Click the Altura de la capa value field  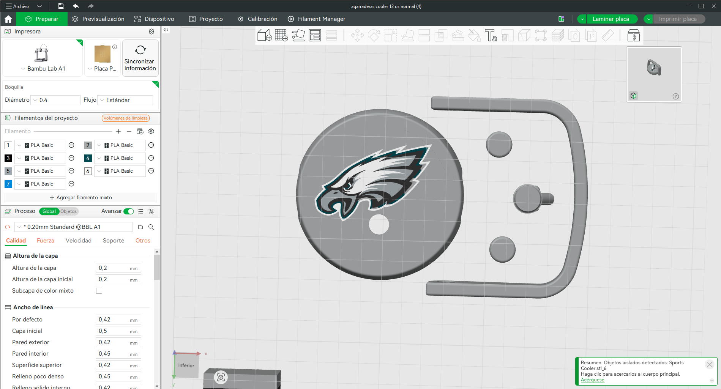[118, 268]
